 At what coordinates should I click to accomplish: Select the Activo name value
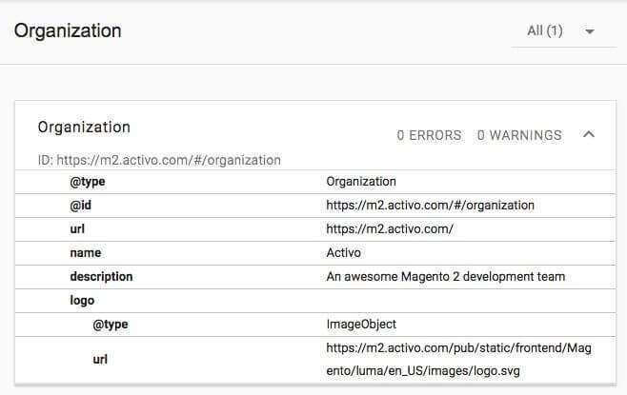point(343,253)
